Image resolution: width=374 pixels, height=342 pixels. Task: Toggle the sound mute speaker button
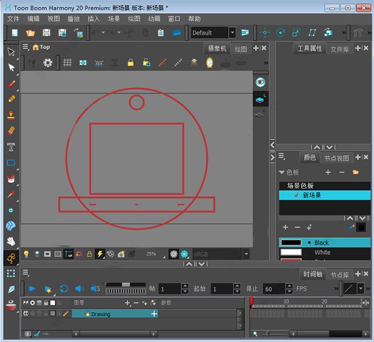tap(79, 288)
